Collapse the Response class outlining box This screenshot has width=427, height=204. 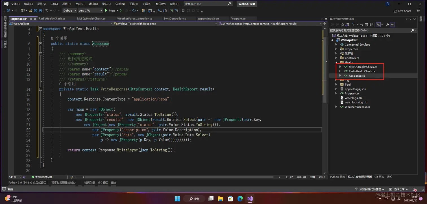tap(41, 44)
